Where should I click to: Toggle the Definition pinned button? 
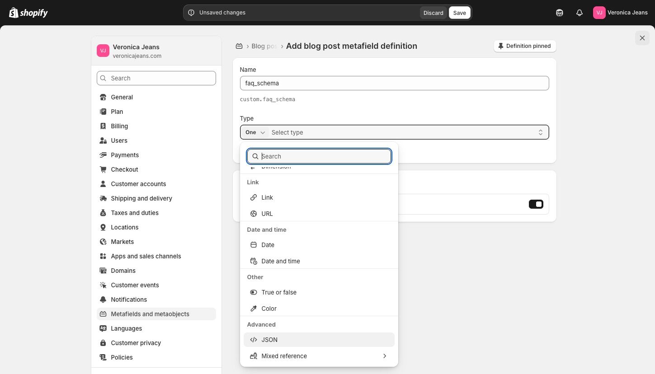pyautogui.click(x=524, y=46)
